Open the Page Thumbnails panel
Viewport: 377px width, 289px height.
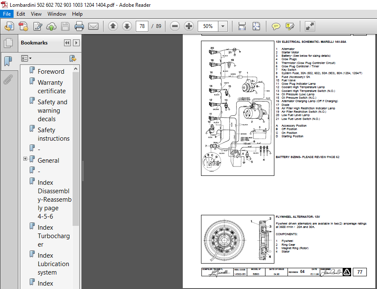tap(8, 43)
